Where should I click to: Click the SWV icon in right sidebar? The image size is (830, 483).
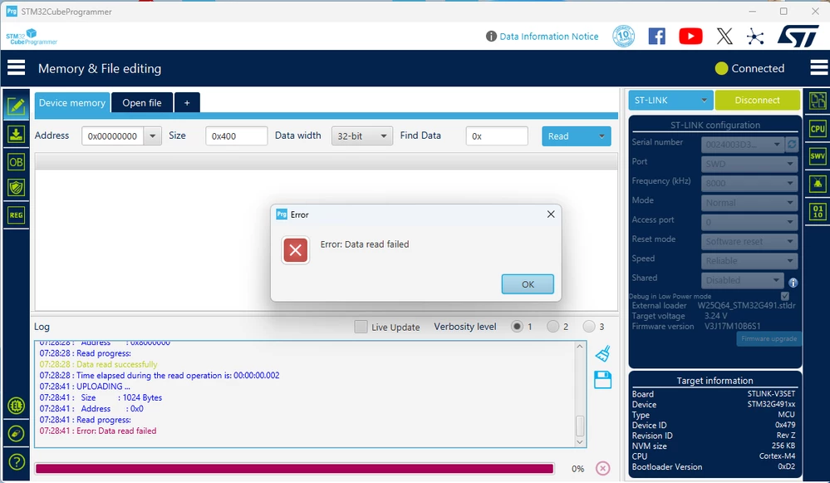(818, 155)
